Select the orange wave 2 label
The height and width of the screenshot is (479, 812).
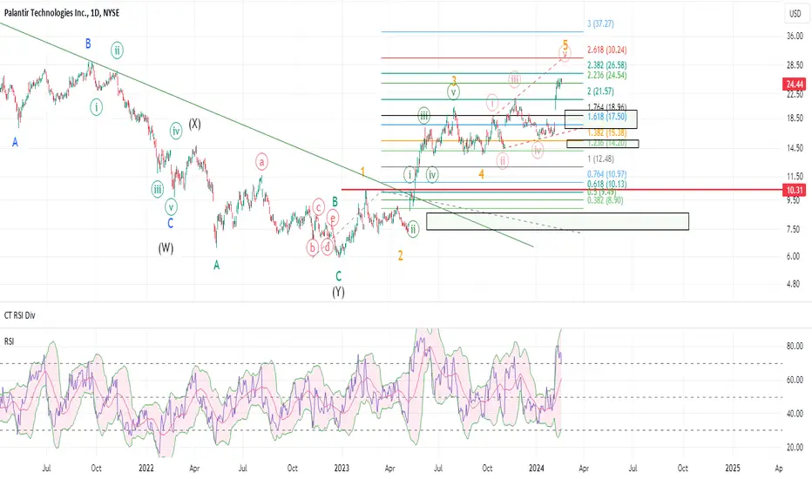(x=400, y=255)
